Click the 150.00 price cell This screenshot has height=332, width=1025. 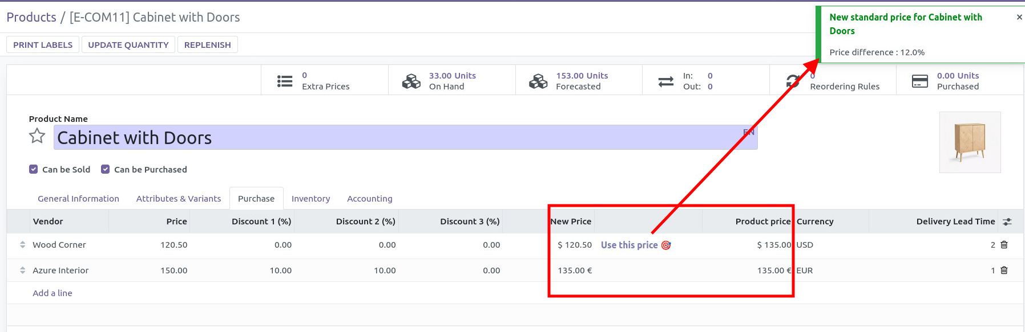[x=150, y=270]
